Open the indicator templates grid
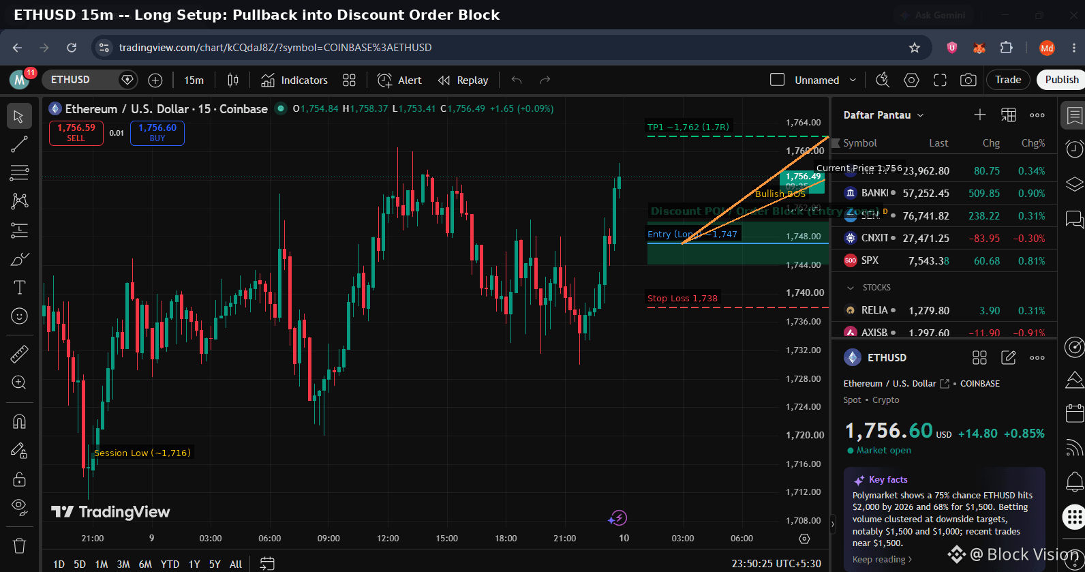 (350, 80)
